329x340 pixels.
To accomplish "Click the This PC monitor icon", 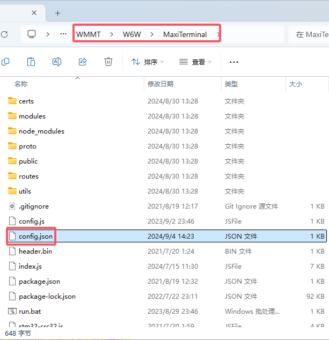I will point(32,34).
